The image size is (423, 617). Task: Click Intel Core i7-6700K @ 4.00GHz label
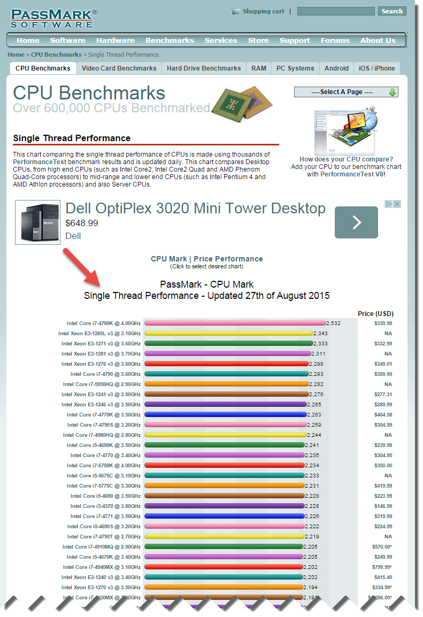(104, 466)
